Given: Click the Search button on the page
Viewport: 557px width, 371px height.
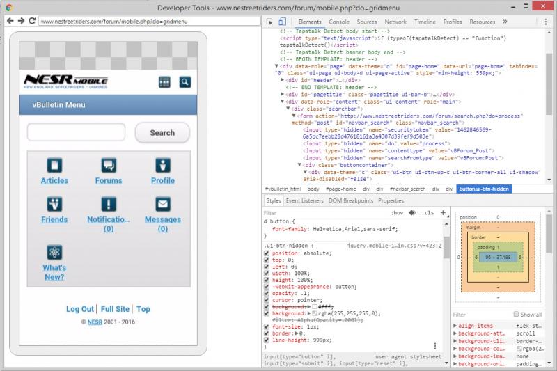Looking at the screenshot, I should coord(162,133).
